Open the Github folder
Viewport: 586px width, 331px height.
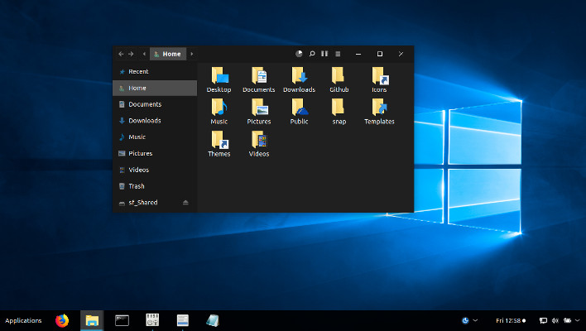pos(339,79)
